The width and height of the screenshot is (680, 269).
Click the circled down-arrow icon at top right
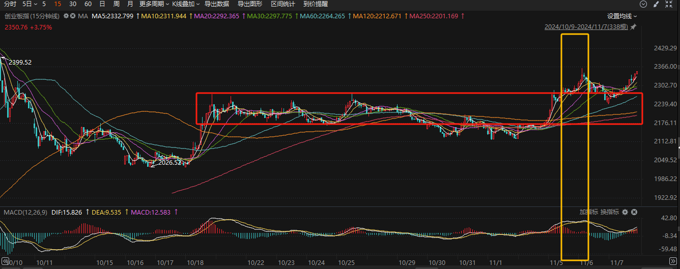pos(643,4)
